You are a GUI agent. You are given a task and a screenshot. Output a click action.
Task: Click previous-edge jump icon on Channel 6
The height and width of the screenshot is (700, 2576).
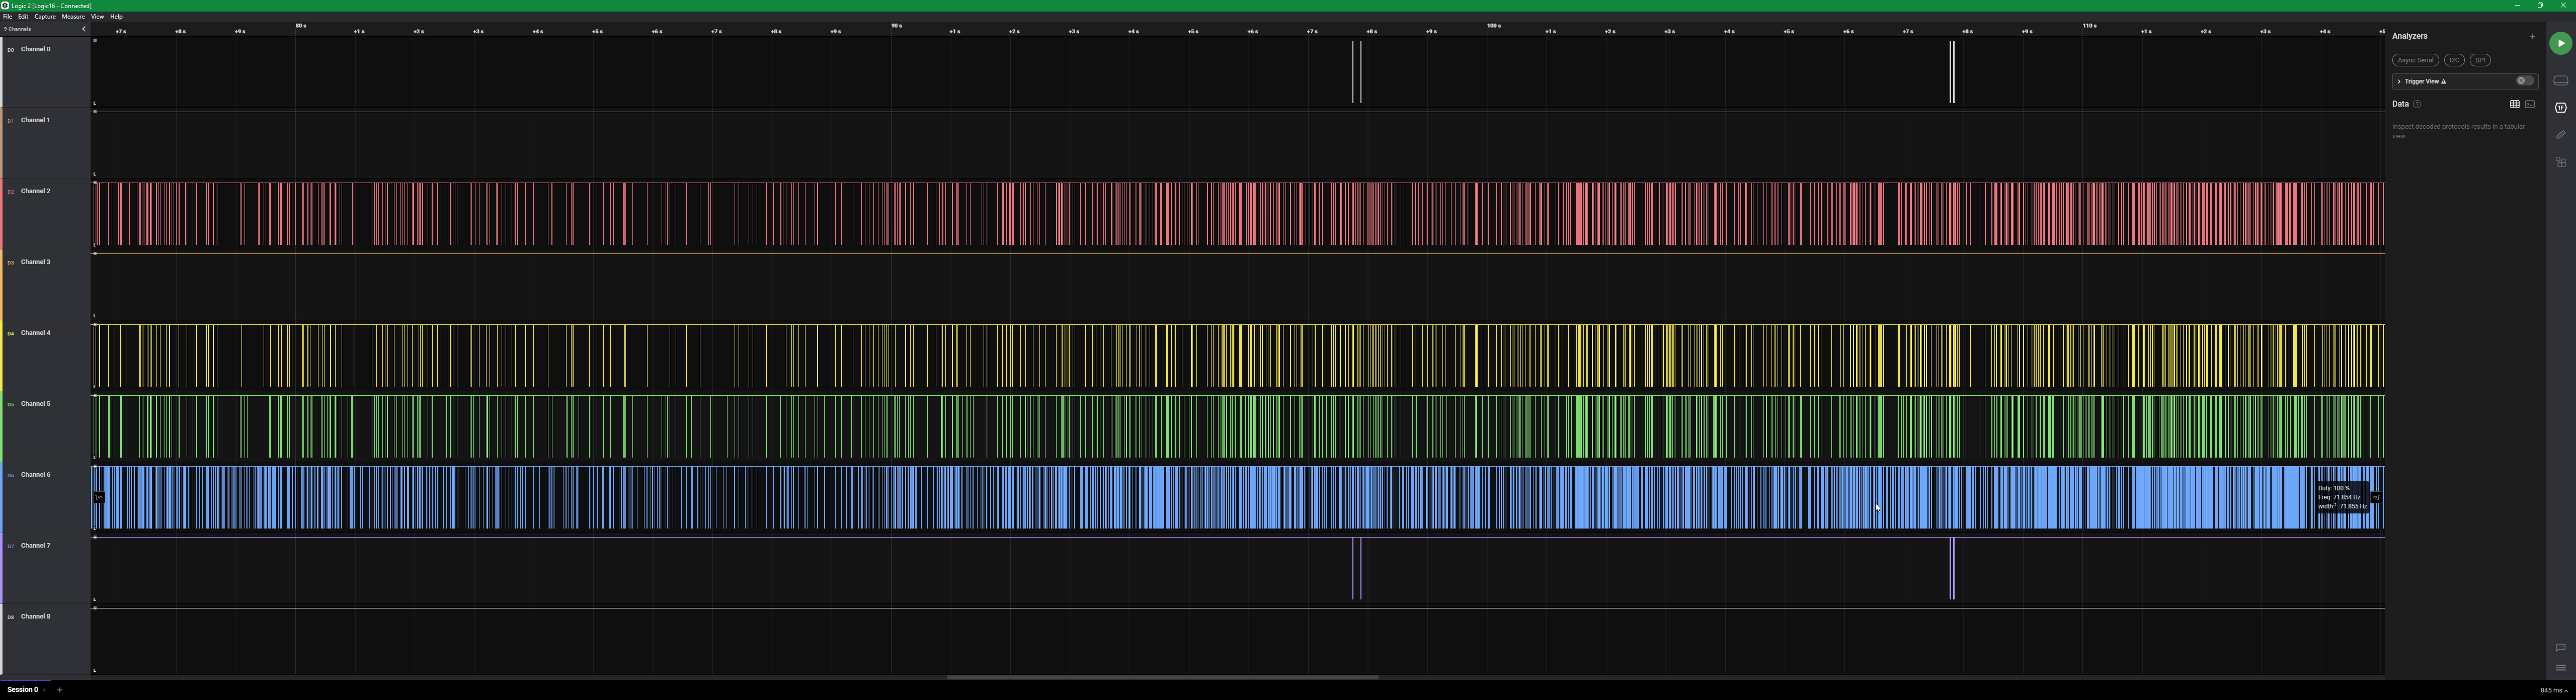coord(99,497)
